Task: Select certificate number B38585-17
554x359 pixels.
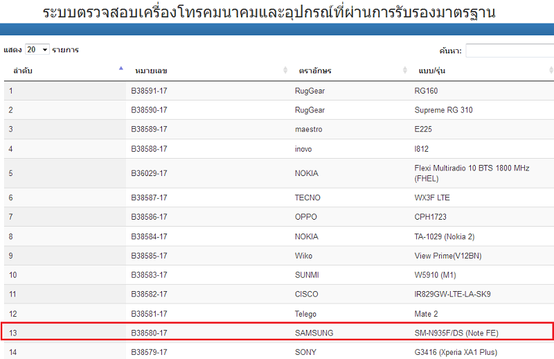Action: click(x=149, y=256)
